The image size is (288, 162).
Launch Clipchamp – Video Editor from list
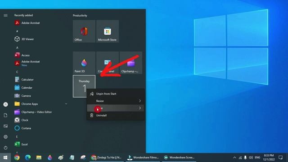(33, 112)
